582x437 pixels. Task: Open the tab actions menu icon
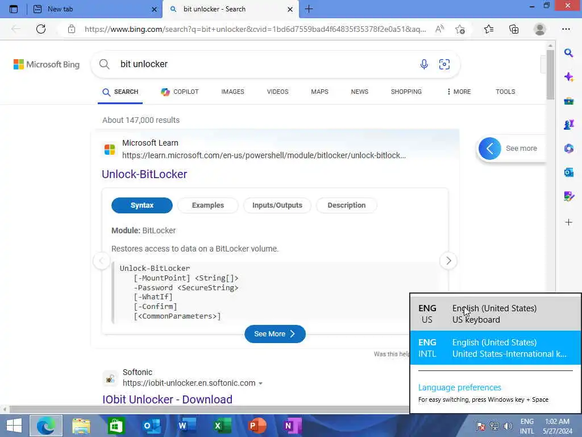point(14,9)
